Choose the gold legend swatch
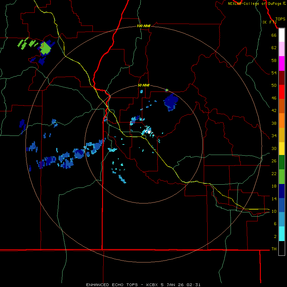The width and height of the screenshot is (287, 287). pos(282,135)
